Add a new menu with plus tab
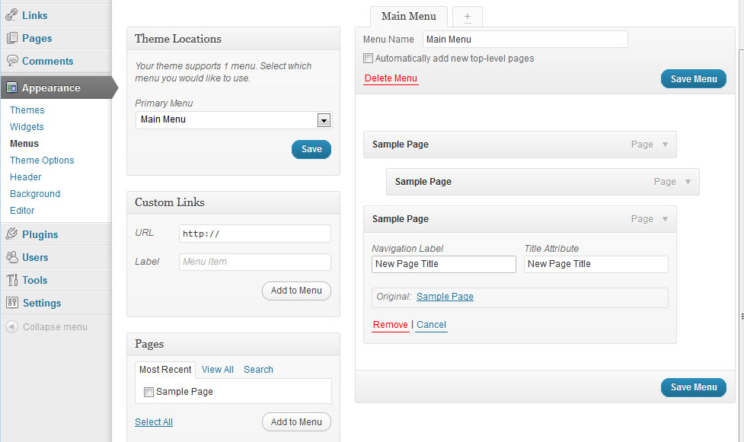The height and width of the screenshot is (442, 744). pyautogui.click(x=468, y=17)
